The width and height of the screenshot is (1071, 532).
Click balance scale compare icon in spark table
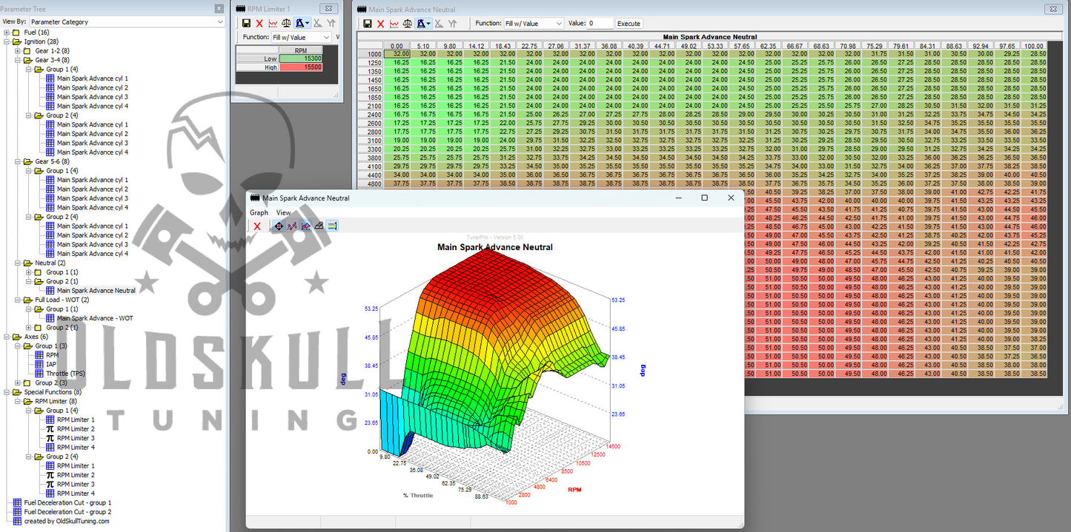408,24
